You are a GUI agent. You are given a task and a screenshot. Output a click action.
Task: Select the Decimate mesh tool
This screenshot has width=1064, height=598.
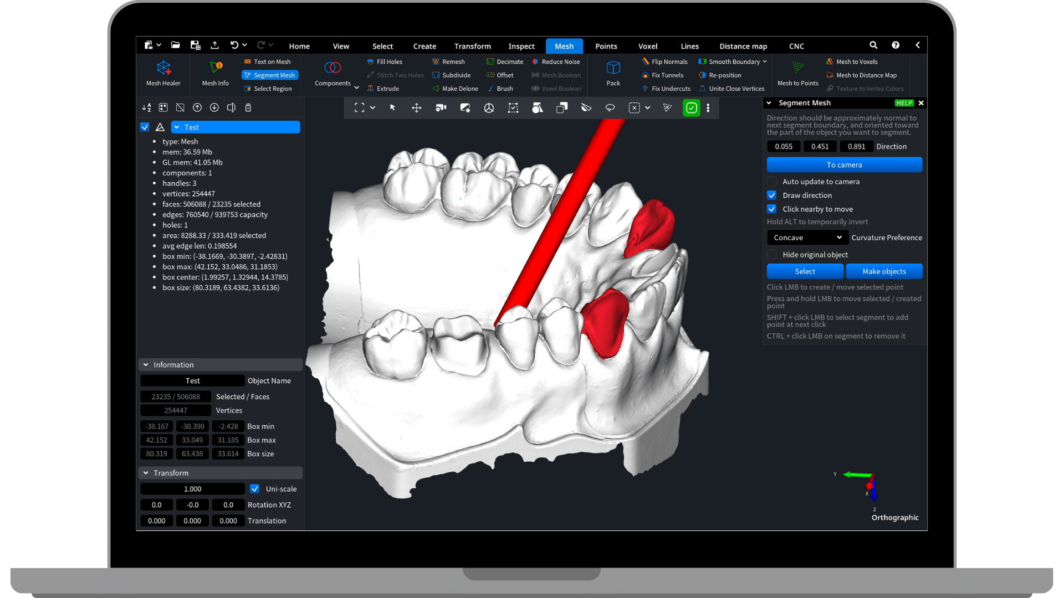504,61
